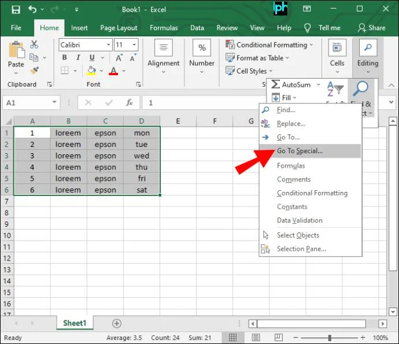Expand the formula bar
This screenshot has height=344, width=399.
[x=391, y=102]
